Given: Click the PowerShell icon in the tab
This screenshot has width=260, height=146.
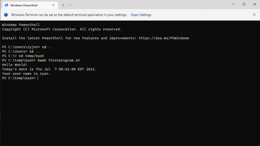Looking at the screenshot, I should click(6, 5).
